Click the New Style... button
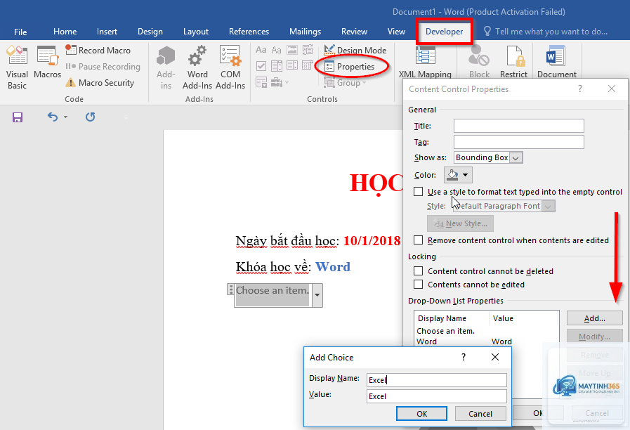630x430 pixels. pyautogui.click(x=460, y=223)
